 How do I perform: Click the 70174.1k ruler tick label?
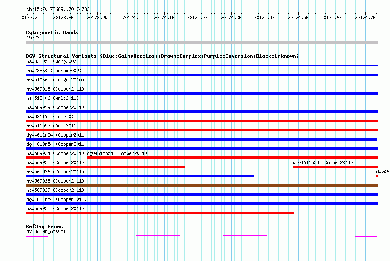click(x=164, y=18)
